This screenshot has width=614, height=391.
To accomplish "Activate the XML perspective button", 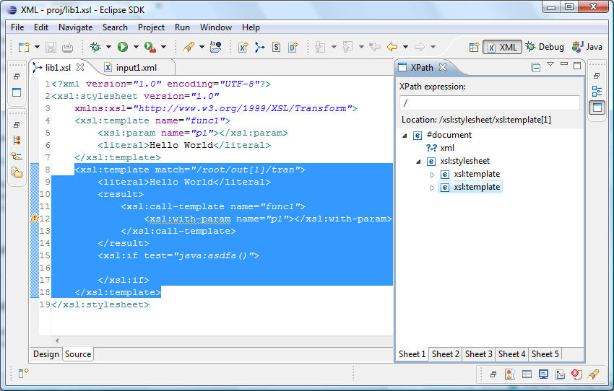I will click(503, 47).
